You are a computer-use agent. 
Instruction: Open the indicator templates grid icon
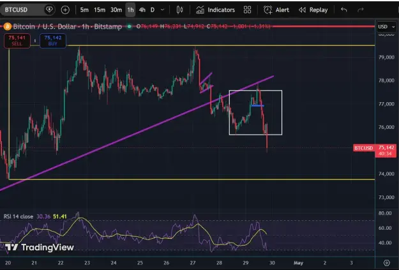coord(247,10)
